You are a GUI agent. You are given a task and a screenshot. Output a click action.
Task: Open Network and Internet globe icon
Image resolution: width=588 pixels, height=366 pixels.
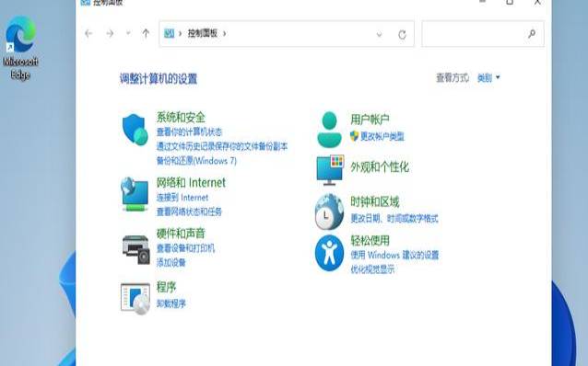[x=135, y=194]
